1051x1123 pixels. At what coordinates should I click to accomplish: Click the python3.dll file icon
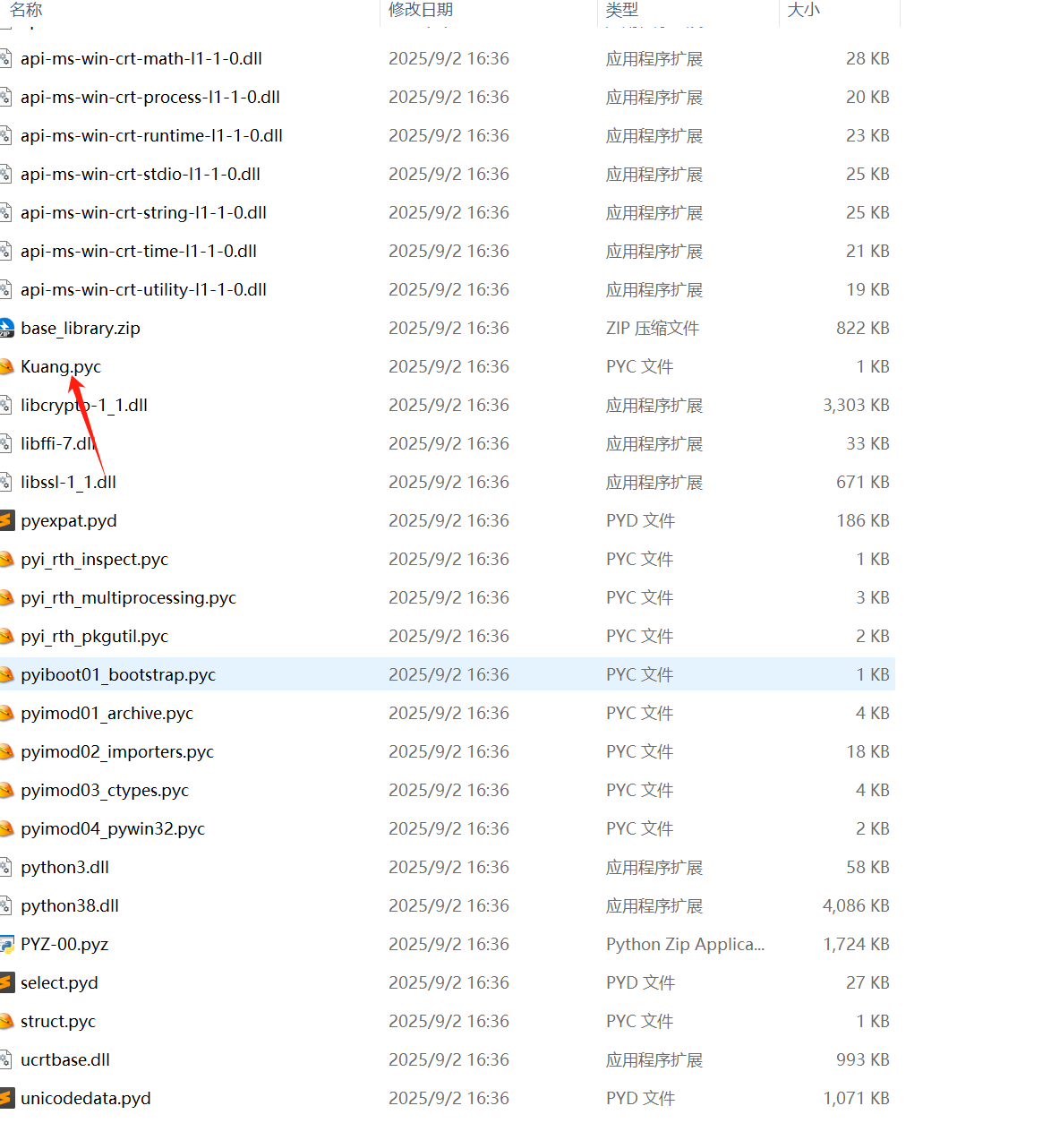tap(6, 868)
